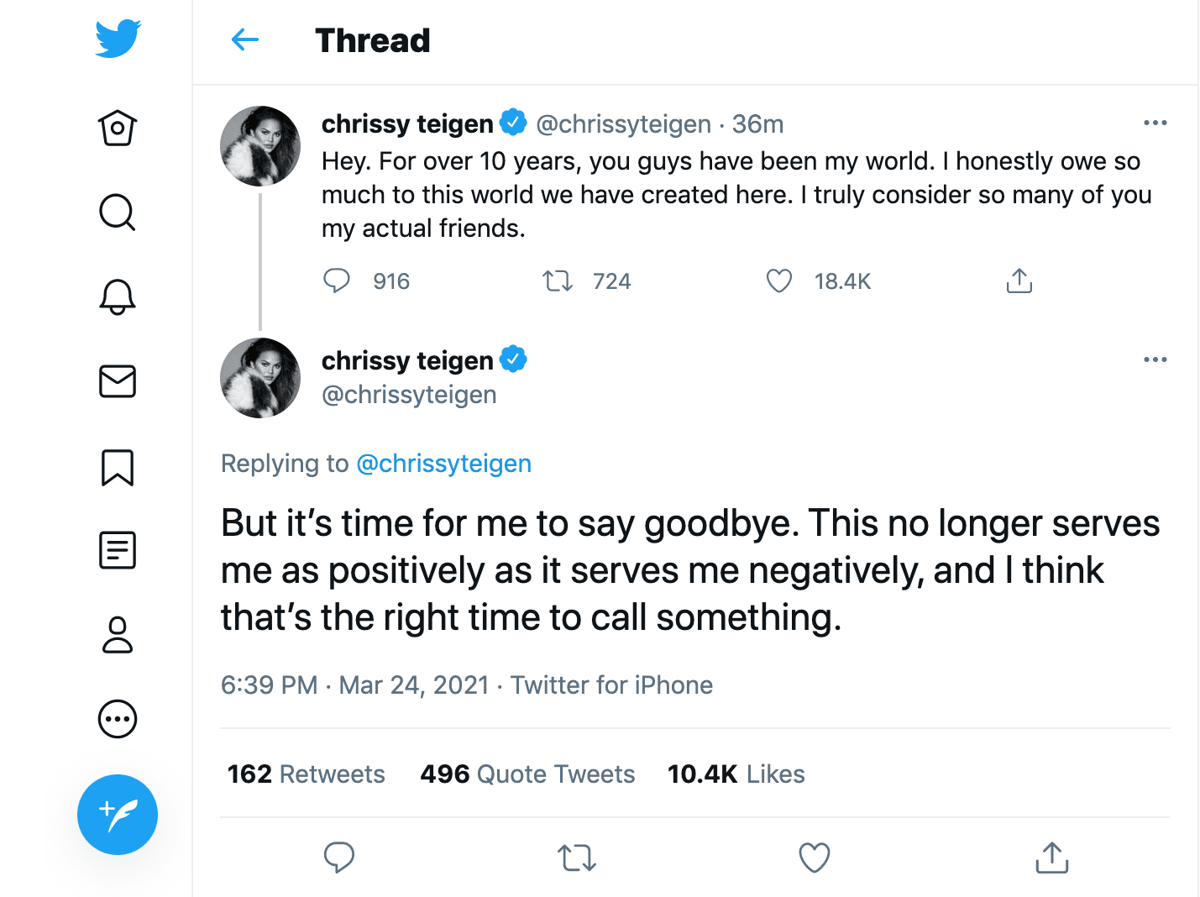Like the goodbye tweet
Screen dimensions: 1200x897
[813, 858]
